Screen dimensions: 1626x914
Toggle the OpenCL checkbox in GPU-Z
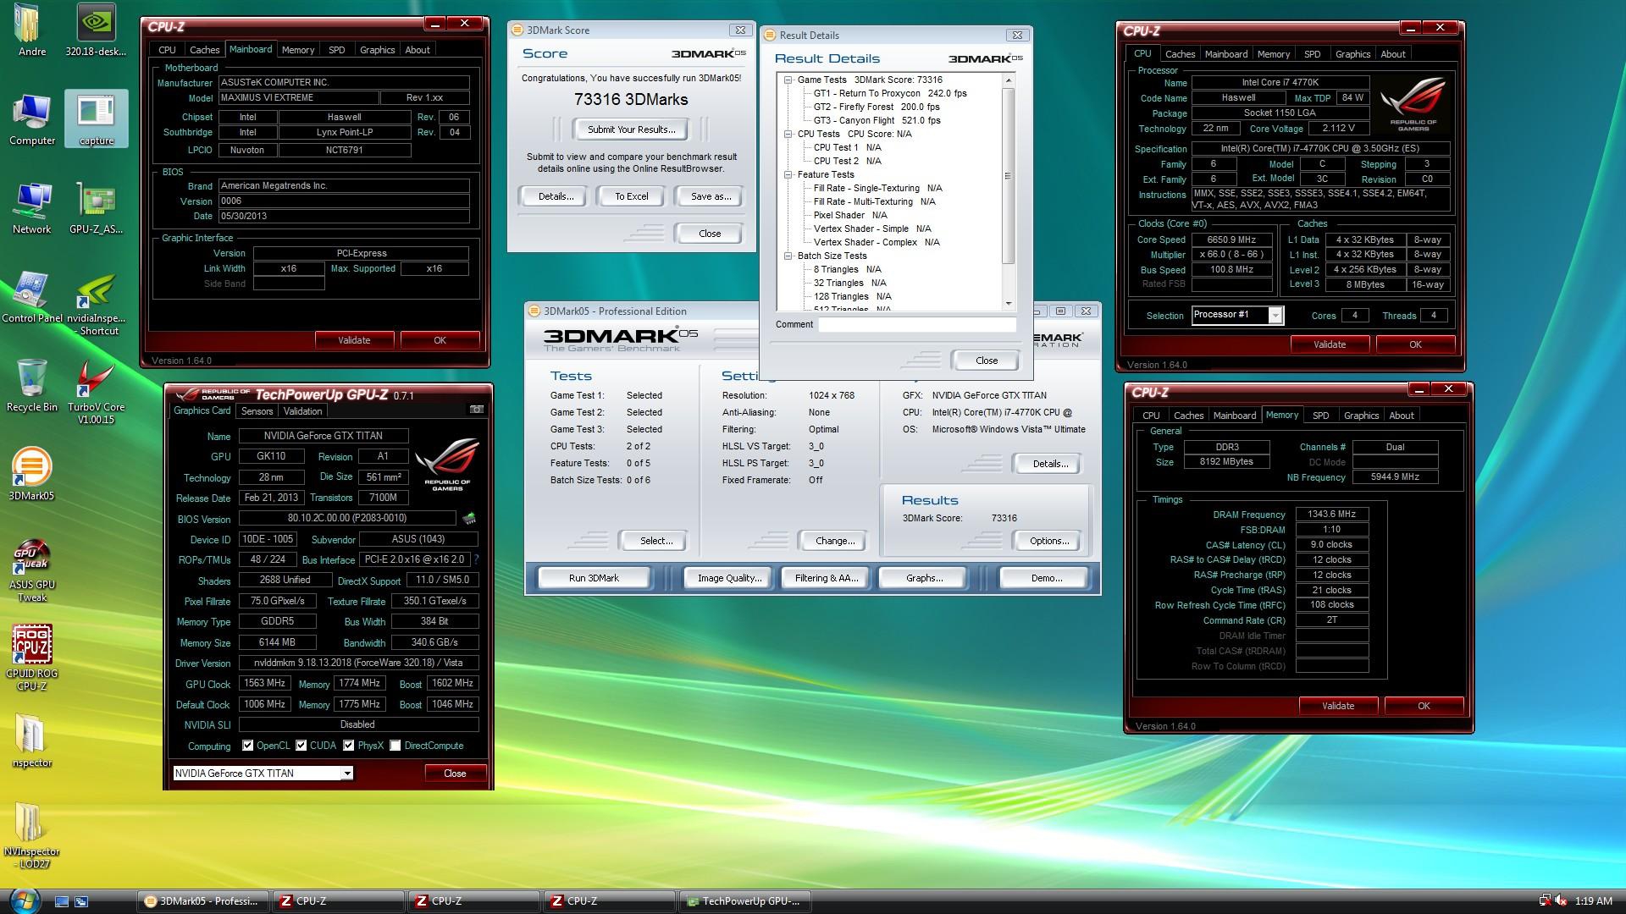[x=247, y=746]
